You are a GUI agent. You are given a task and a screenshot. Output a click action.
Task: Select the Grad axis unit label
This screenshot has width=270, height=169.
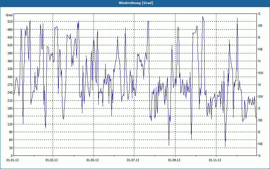click(x=9, y=15)
